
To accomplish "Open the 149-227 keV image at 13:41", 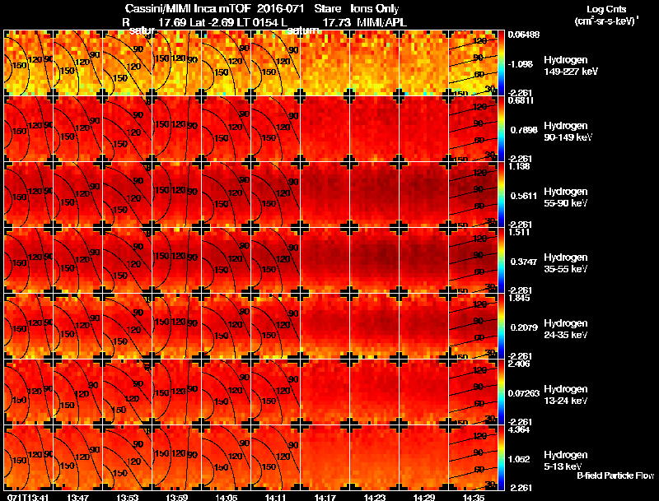I will click(28, 63).
